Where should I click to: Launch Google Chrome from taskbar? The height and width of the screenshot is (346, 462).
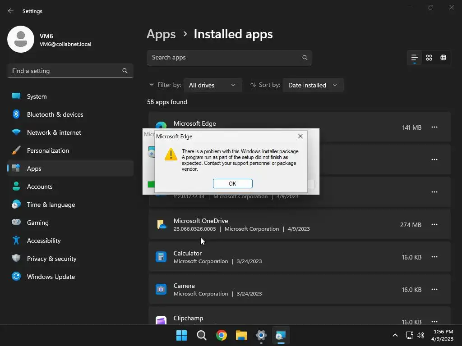pos(221,335)
